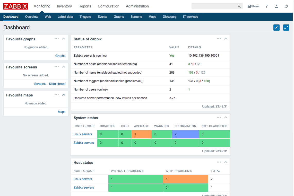Log out using the power icon

[x=286, y=6]
